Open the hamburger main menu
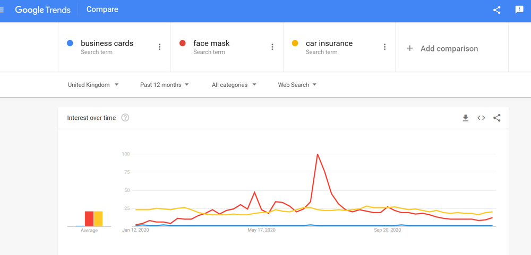Viewport: 531px width, 255px height. 3,10
